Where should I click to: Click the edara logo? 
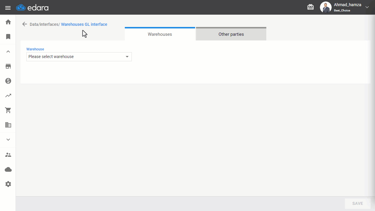click(x=32, y=8)
